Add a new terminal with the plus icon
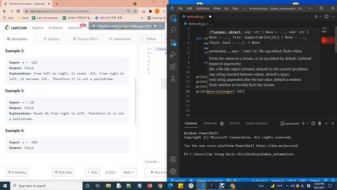 tap(303, 123)
